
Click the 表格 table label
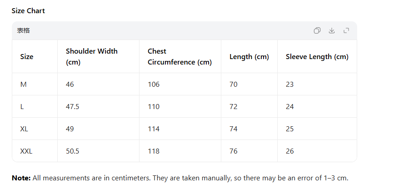(24, 30)
